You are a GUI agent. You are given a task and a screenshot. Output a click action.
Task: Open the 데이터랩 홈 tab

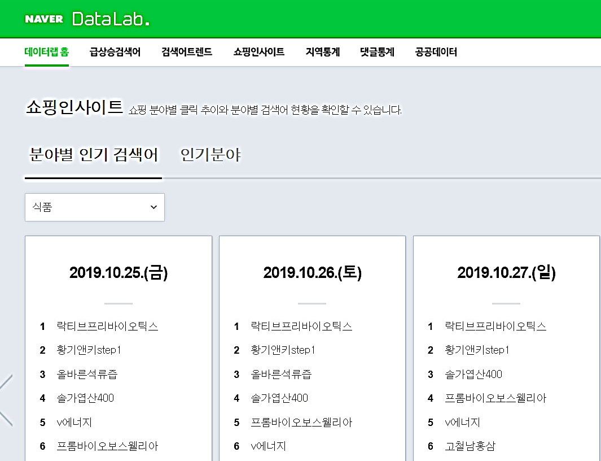(47, 52)
